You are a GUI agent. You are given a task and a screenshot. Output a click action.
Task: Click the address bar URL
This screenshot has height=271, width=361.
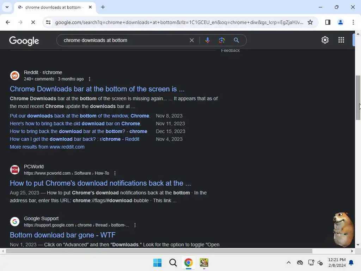tap(179, 22)
